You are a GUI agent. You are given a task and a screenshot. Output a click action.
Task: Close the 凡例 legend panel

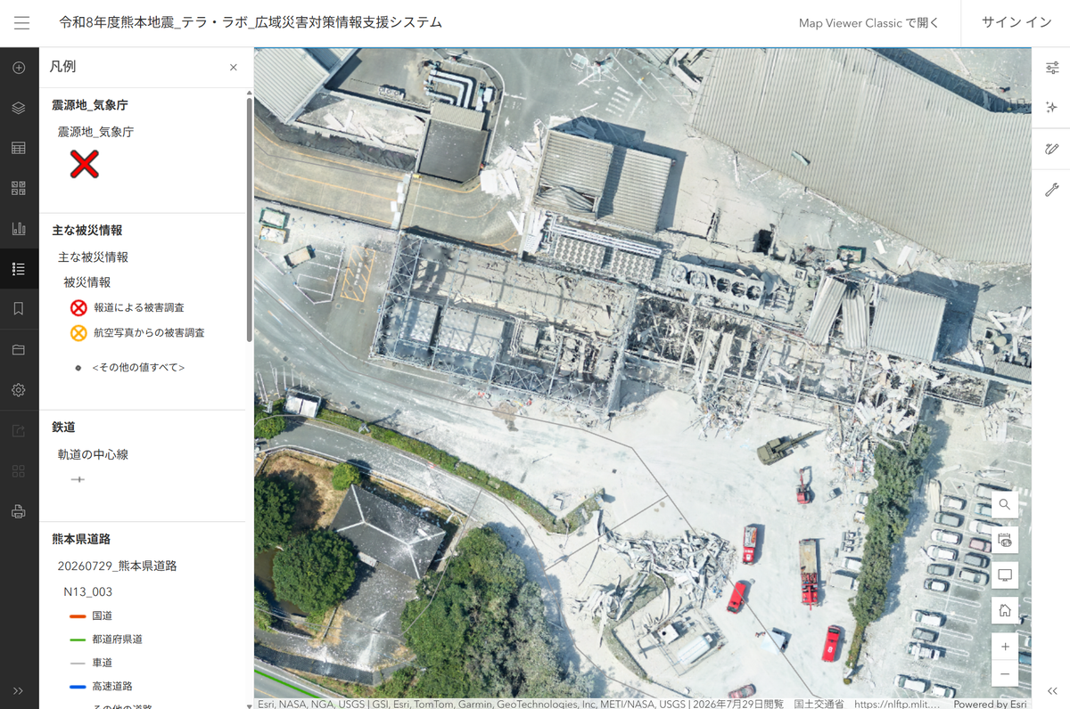tap(234, 68)
